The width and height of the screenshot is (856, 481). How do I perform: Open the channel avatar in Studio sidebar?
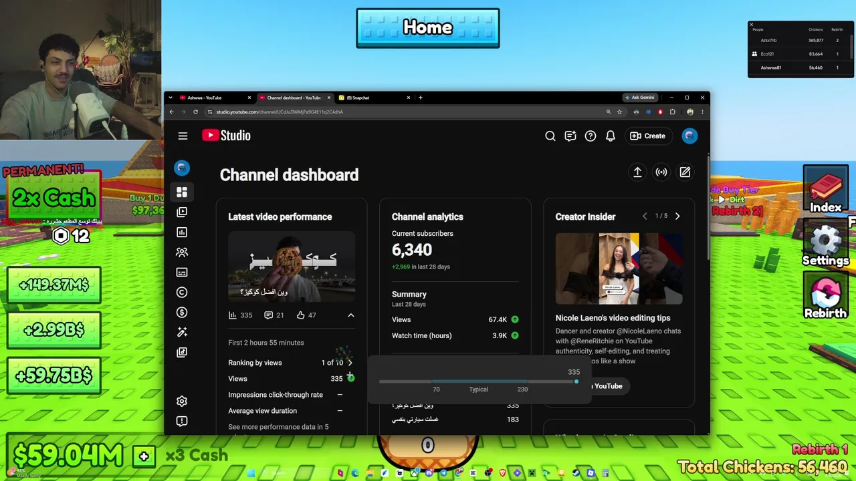click(182, 168)
